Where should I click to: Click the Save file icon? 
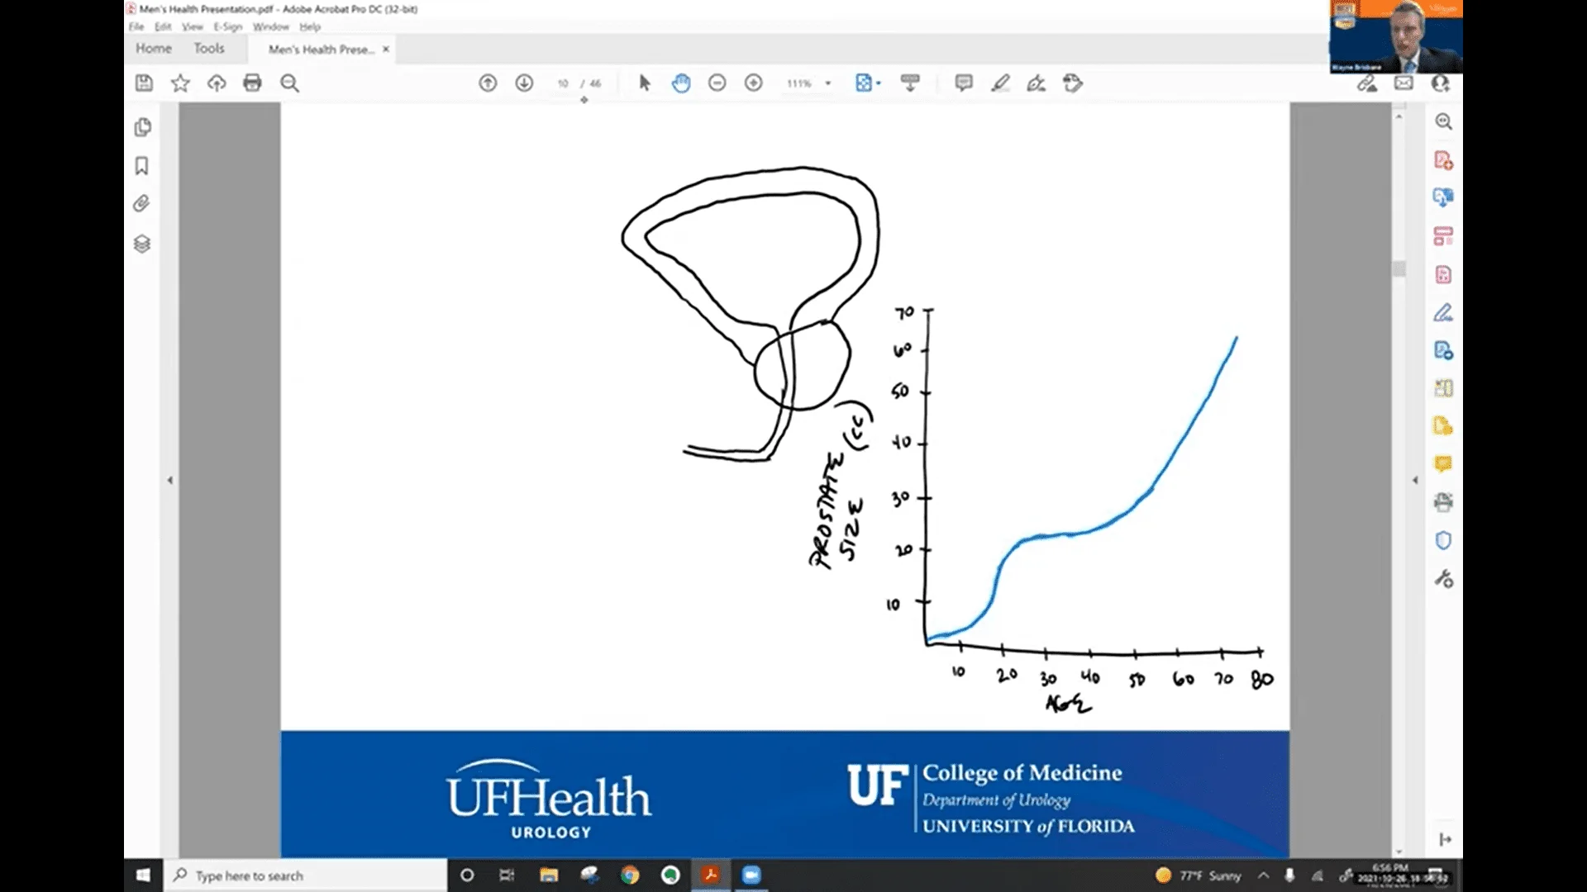[144, 83]
